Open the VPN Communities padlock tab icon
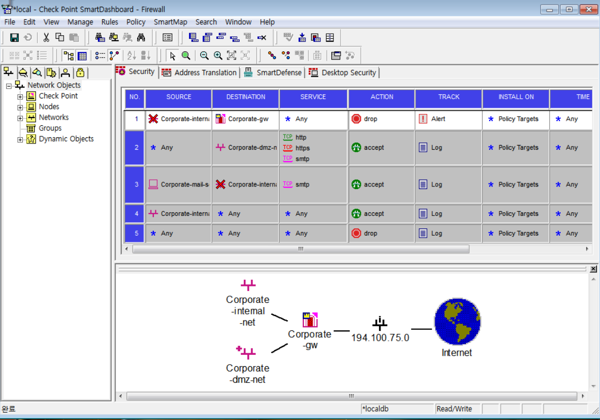Screen dimensions: 600x420 80,72
